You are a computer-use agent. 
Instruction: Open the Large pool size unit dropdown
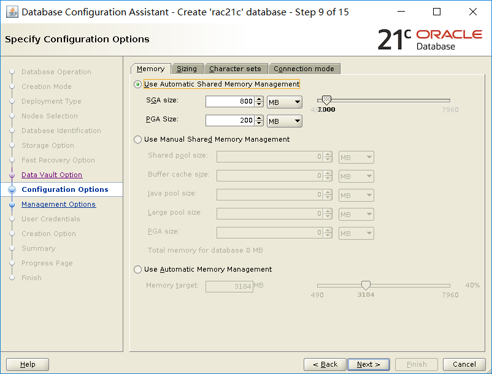pyautogui.click(x=356, y=215)
